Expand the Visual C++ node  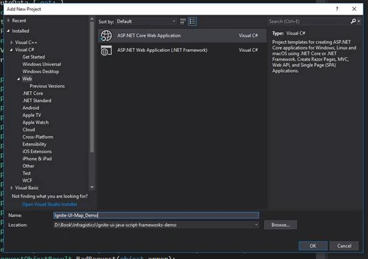11,43
